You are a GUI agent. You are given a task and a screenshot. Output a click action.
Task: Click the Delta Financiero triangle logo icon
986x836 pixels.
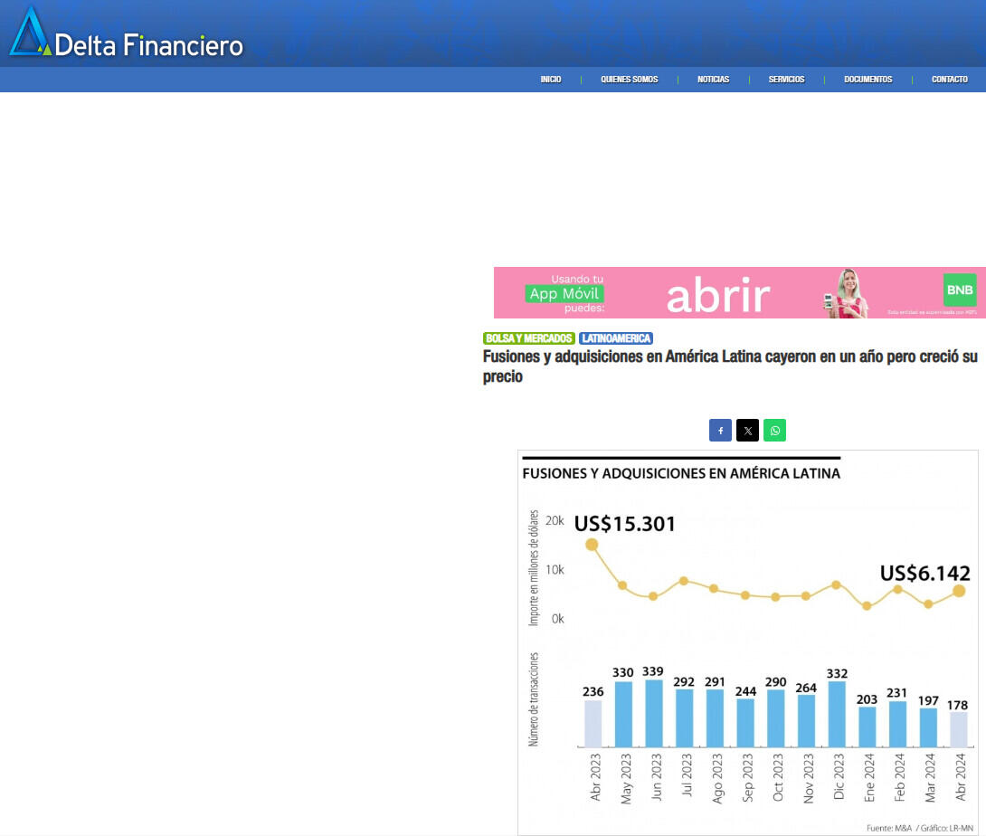coord(30,34)
